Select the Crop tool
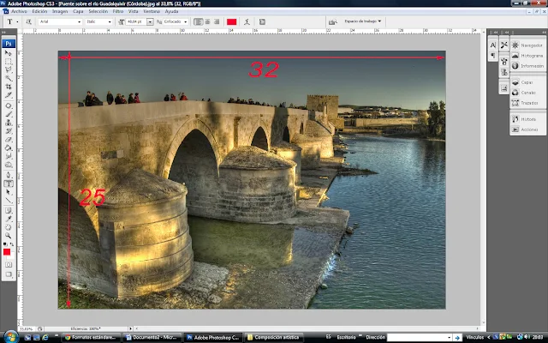This screenshot has width=548, height=343. coord(9,87)
